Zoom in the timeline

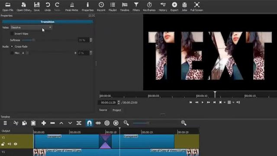[x=184, y=123]
